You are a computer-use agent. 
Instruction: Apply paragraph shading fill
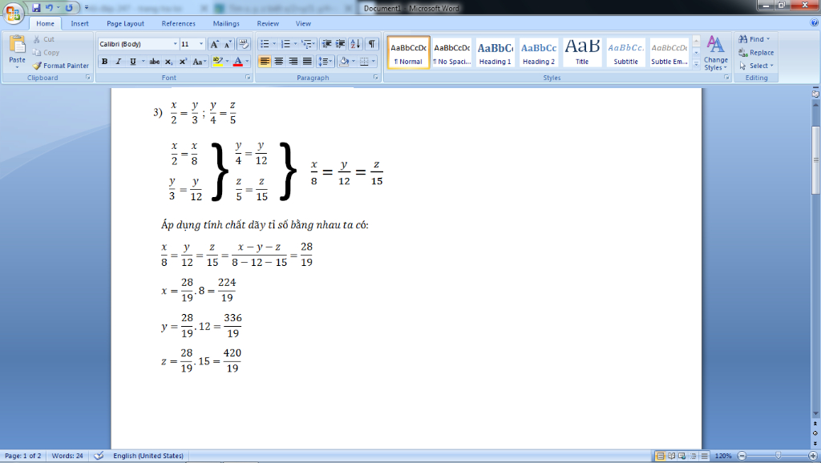coord(344,62)
